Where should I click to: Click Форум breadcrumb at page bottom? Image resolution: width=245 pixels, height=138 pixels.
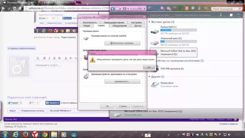click(13, 111)
